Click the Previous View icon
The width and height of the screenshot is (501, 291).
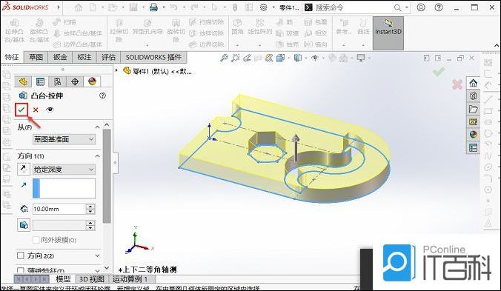[247, 58]
